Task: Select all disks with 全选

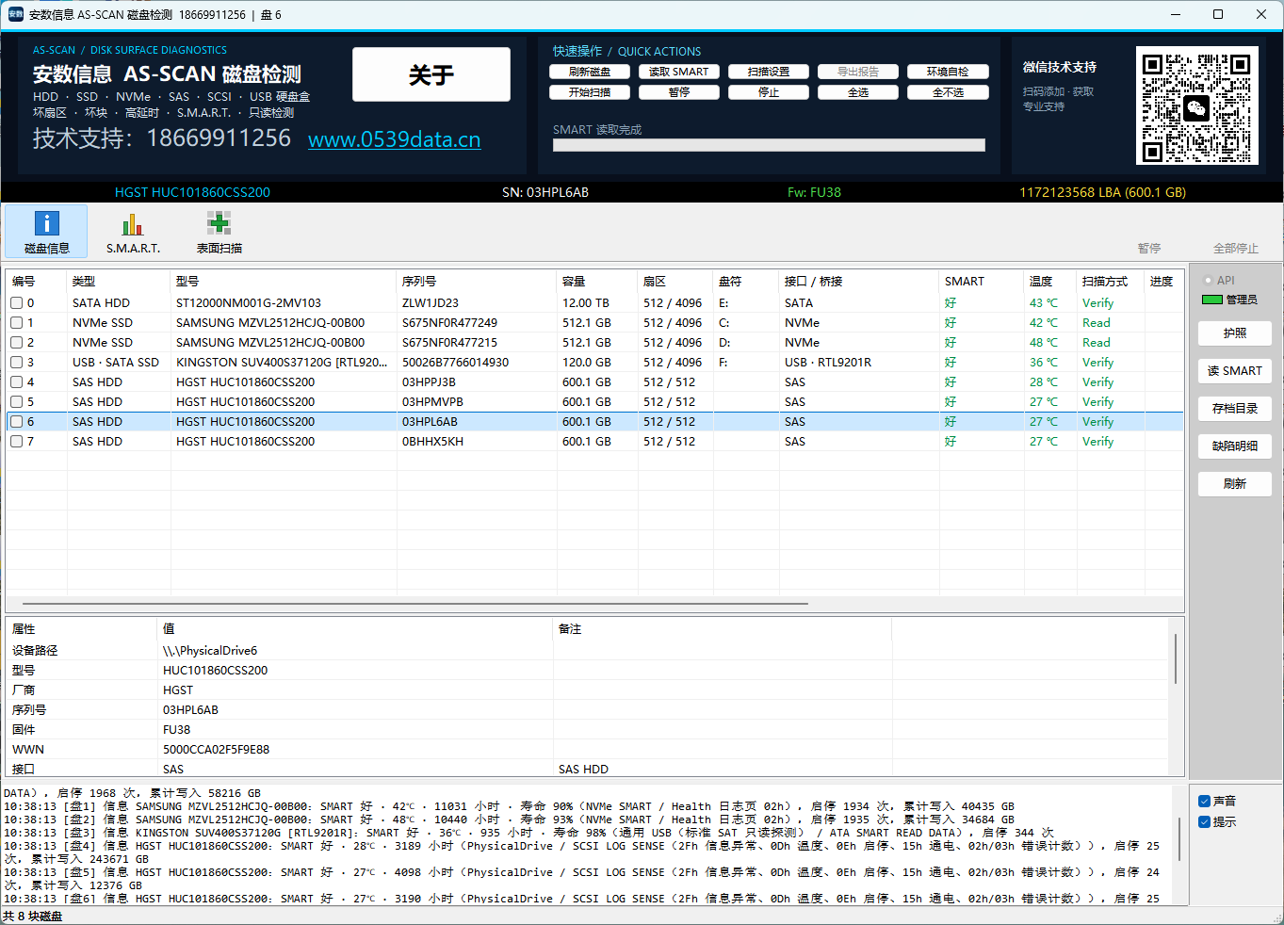Action: point(858,92)
